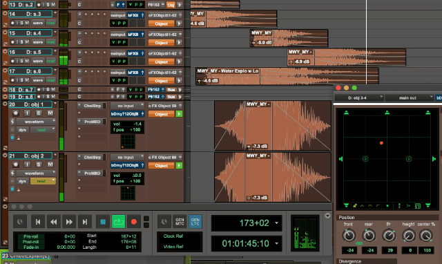Open the D: obj 3-4 track selector
442x264 pixels.
[359, 98]
